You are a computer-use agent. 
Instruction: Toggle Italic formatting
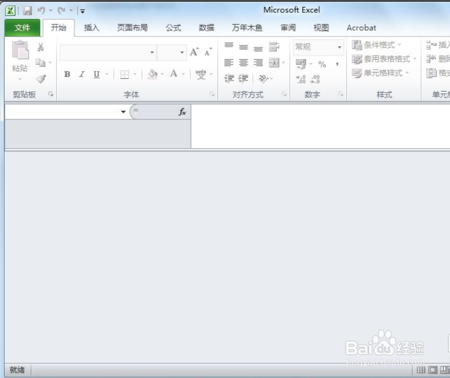(82, 74)
